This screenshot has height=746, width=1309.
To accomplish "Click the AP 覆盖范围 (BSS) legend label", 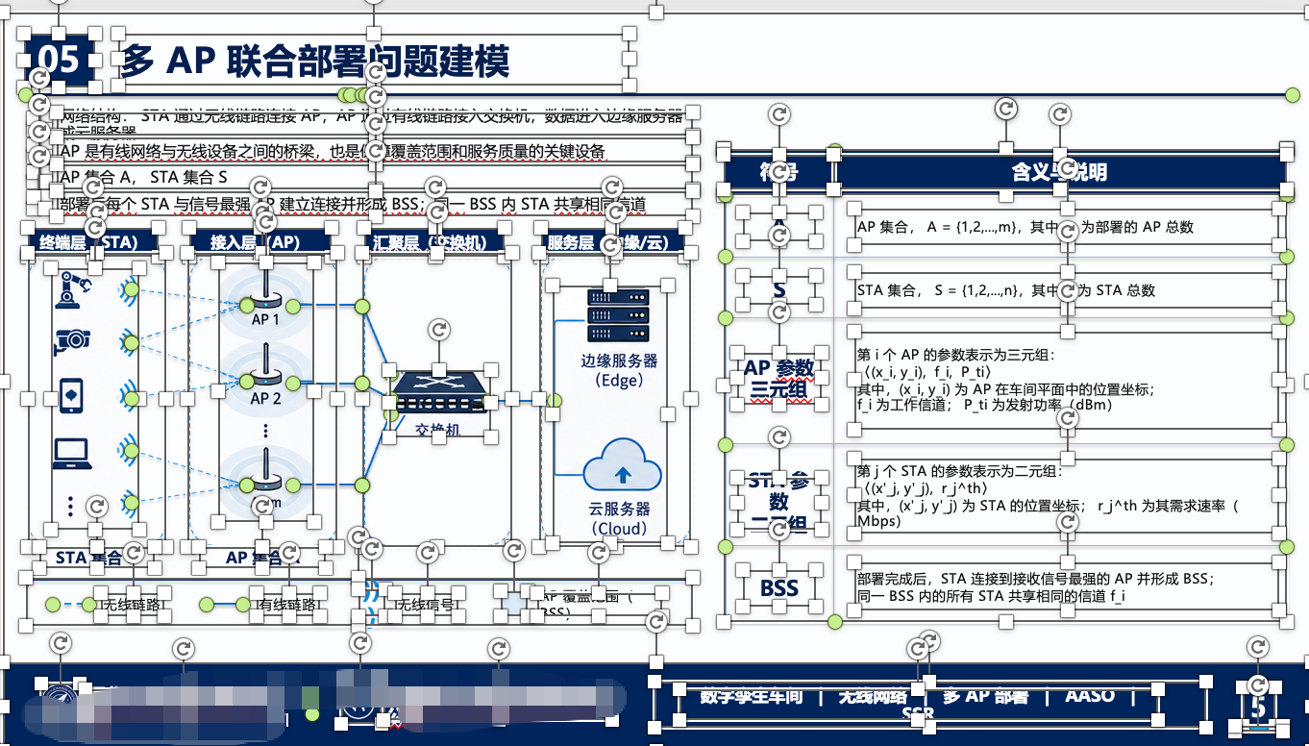I will point(586,605).
